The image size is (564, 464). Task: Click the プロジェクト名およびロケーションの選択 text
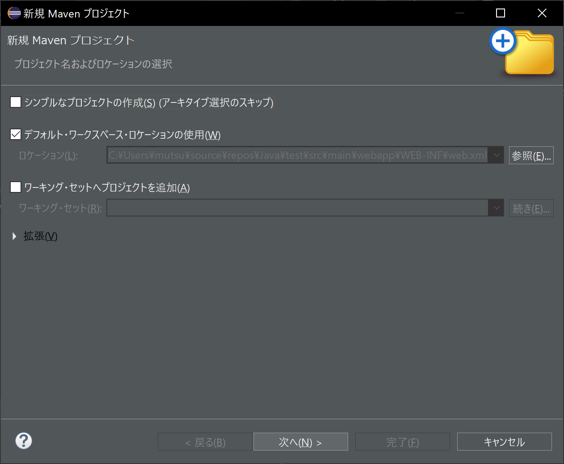pos(93,64)
